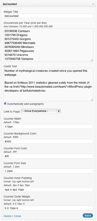Save the widget settings
This screenshot has height=221, width=97.
(x=88, y=215)
